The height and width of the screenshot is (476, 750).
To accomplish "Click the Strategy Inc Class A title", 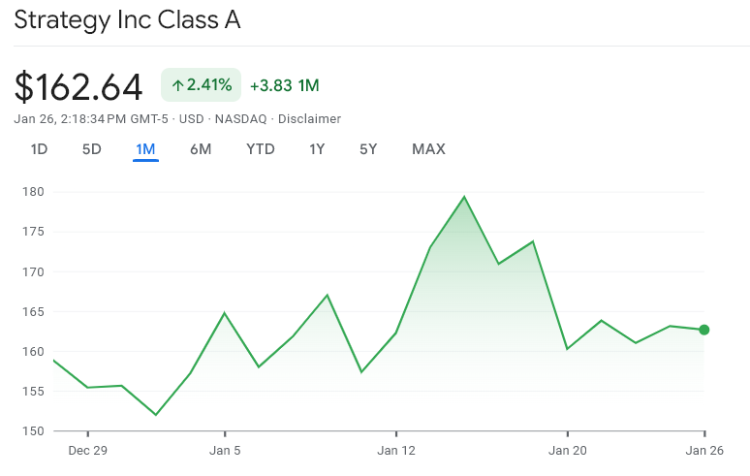I will [x=127, y=20].
